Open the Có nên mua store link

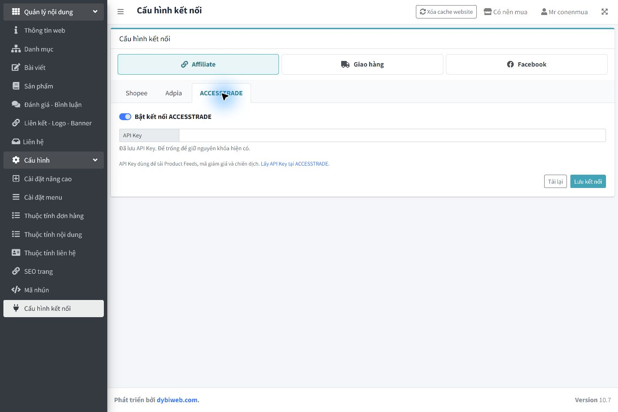click(506, 12)
